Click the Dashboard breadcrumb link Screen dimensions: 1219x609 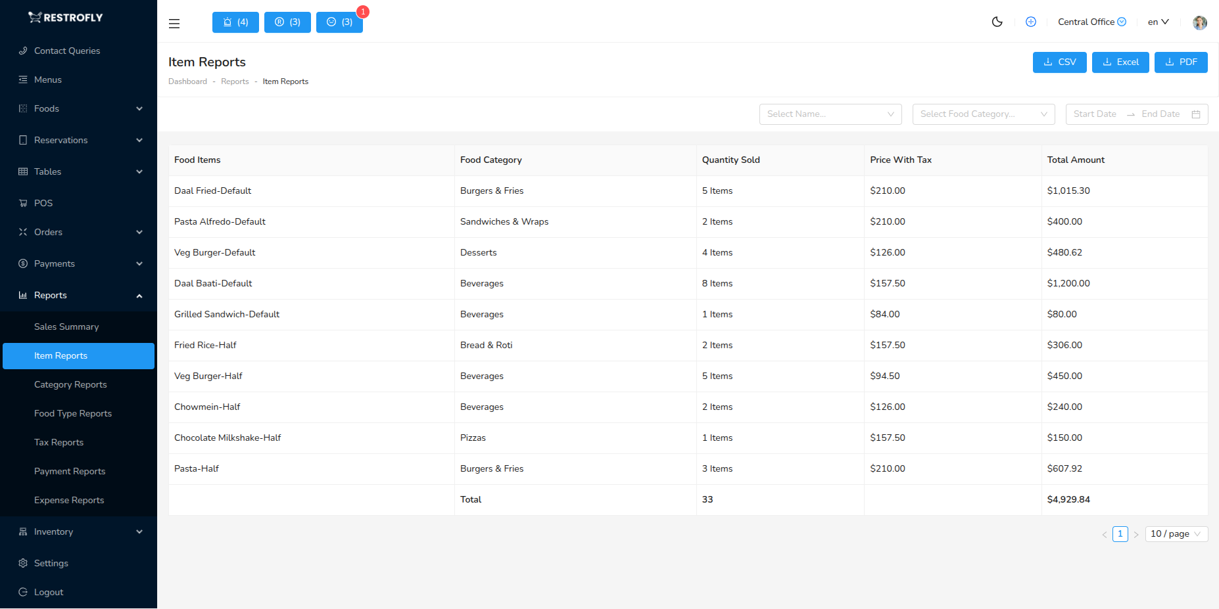point(187,81)
